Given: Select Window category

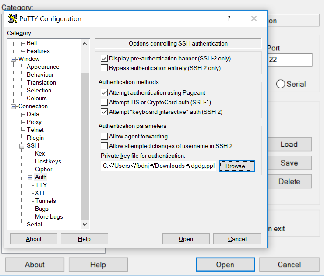Looking at the screenshot, I should click(29, 59).
